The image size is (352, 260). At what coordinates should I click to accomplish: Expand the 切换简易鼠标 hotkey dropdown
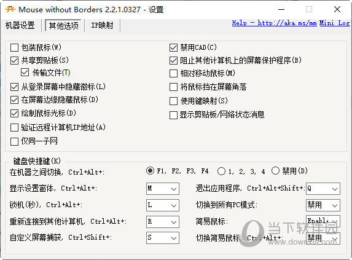[x=323, y=238]
